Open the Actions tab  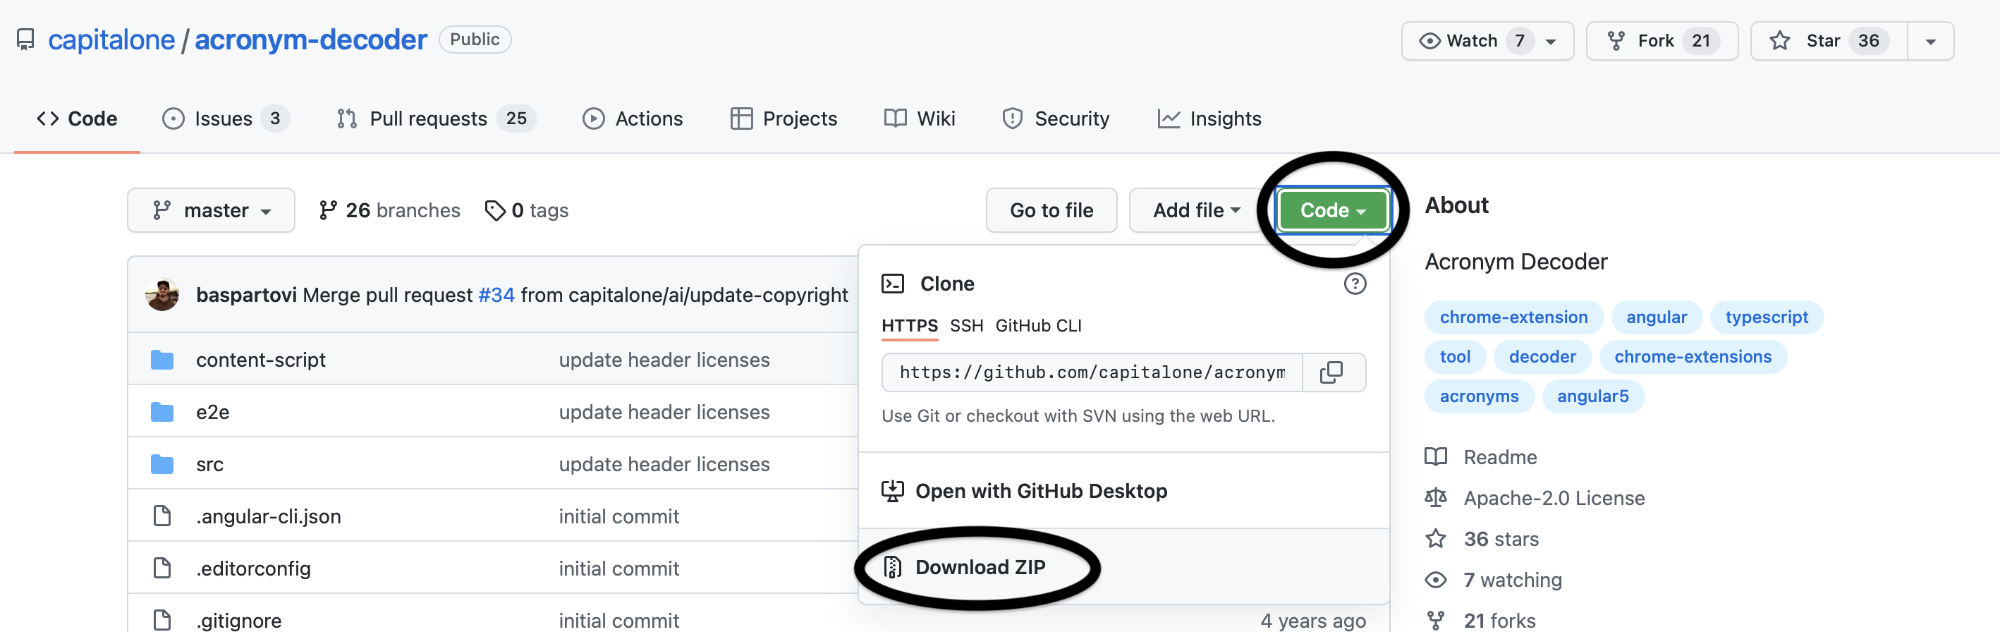[x=633, y=119]
